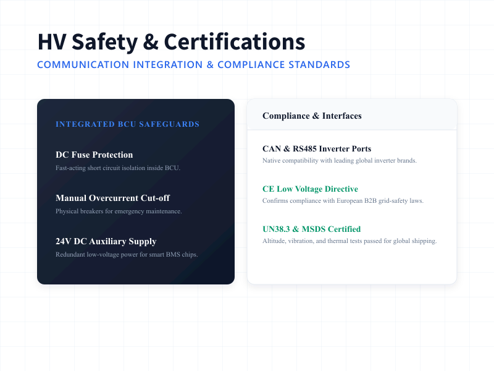Click 'Confirms compliance with European B2B grid-safety laws.' text

[343, 200]
